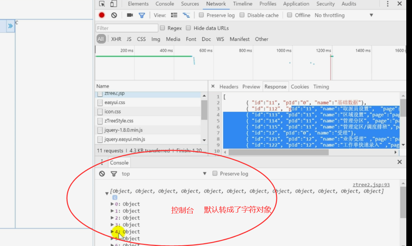This screenshot has width=412, height=246.
Task: Click the request list vertical scrollbar thumb
Action: tap(204, 110)
